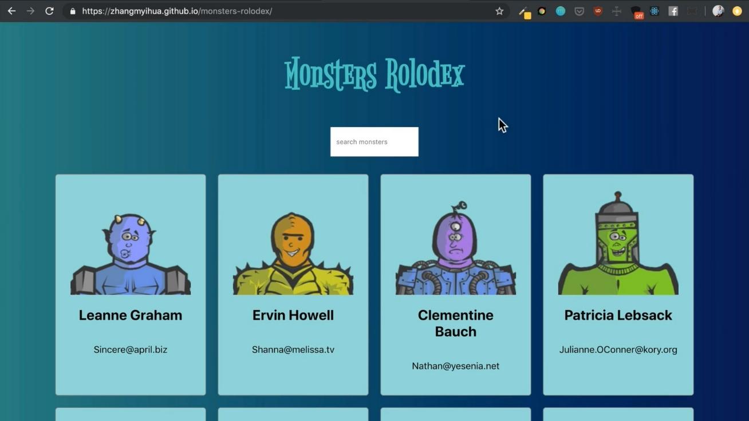The height and width of the screenshot is (421, 749).
Task: Click the Monsters Rolodex title heading
Action: (374, 74)
